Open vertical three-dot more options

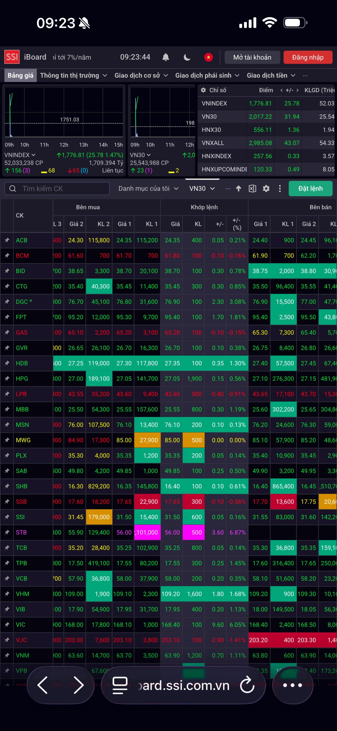click(280, 189)
